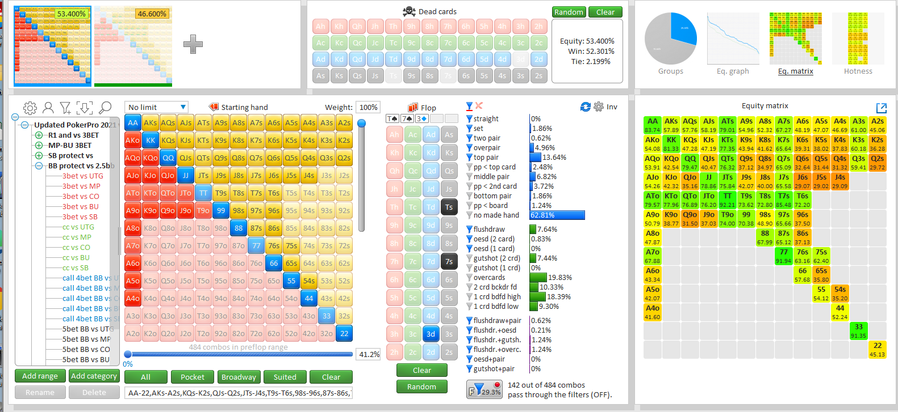Click the Flop cards icon
The image size is (898, 412).
[x=413, y=107]
